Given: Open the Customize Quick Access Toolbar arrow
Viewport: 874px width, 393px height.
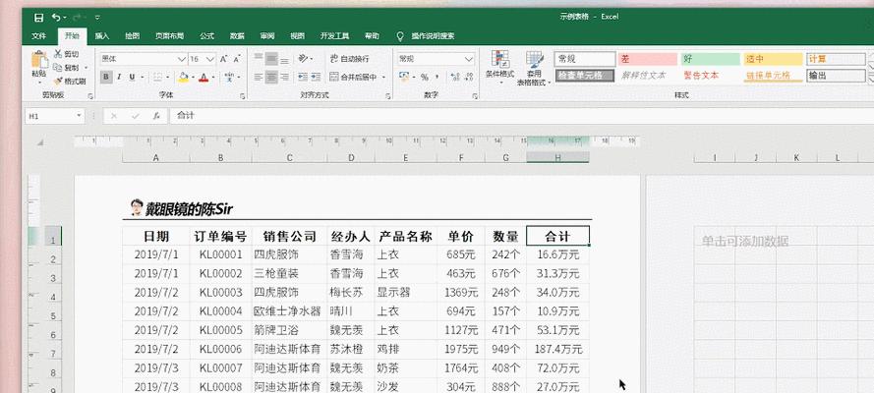Looking at the screenshot, I should coord(97,18).
